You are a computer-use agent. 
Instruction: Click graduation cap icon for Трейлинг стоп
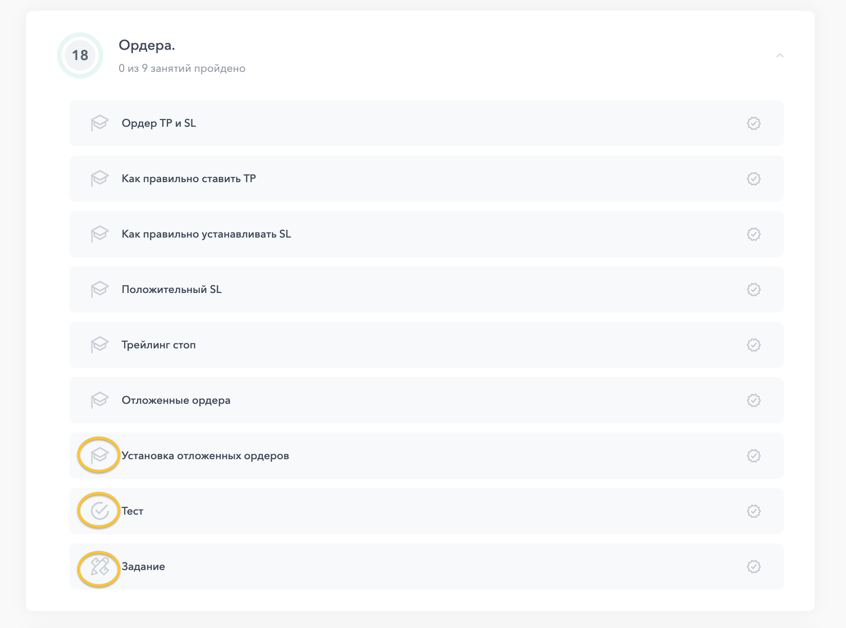[x=100, y=345]
